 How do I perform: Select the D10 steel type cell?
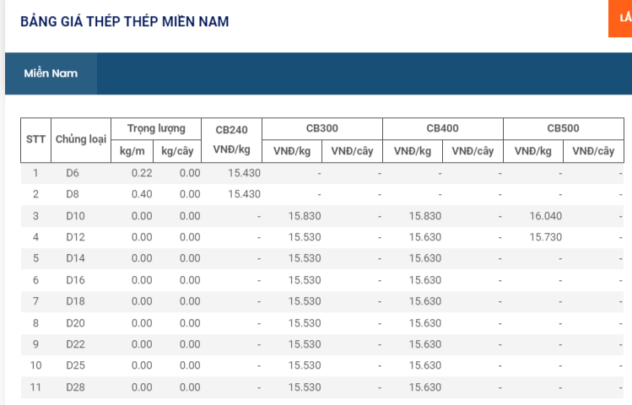pyautogui.click(x=75, y=216)
